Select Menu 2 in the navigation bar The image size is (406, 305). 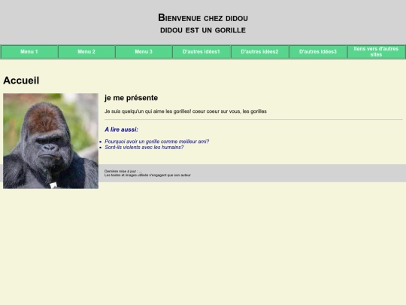[86, 52]
